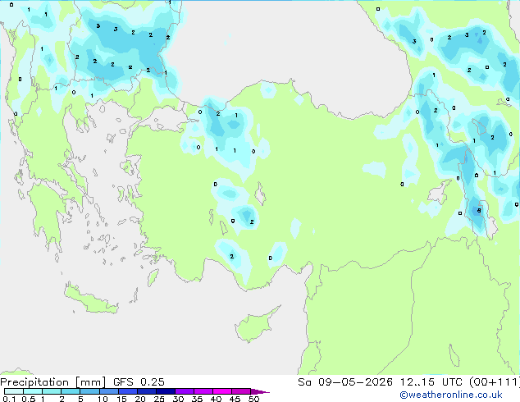Click the '12..15 UTC' time label

click(x=431, y=382)
